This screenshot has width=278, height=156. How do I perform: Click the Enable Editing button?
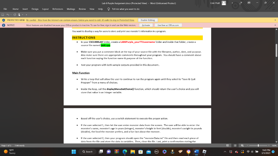148,20
